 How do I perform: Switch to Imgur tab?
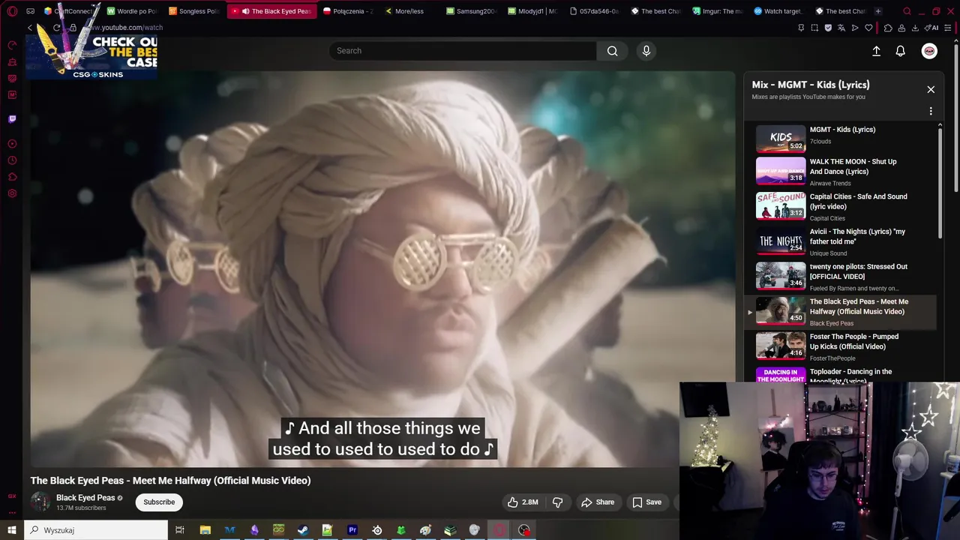pos(717,11)
